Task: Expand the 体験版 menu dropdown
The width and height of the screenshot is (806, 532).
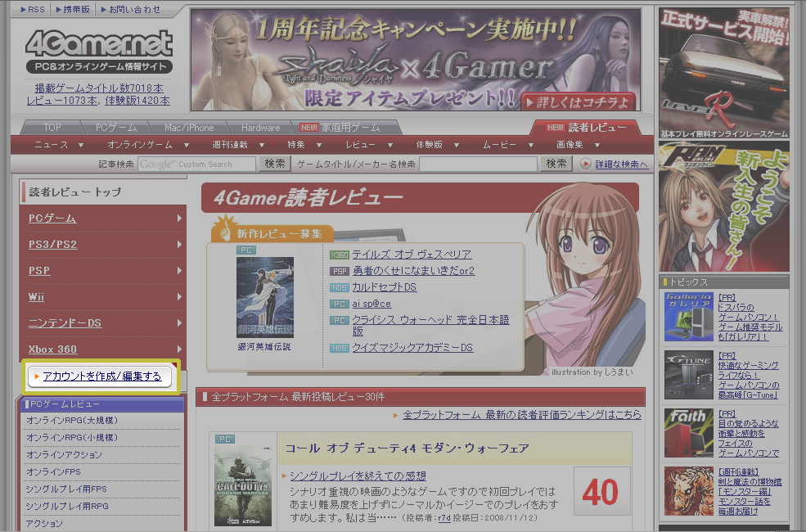Action: click(457, 146)
